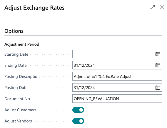Click the Adjustment Period group heading

coord(22,44)
